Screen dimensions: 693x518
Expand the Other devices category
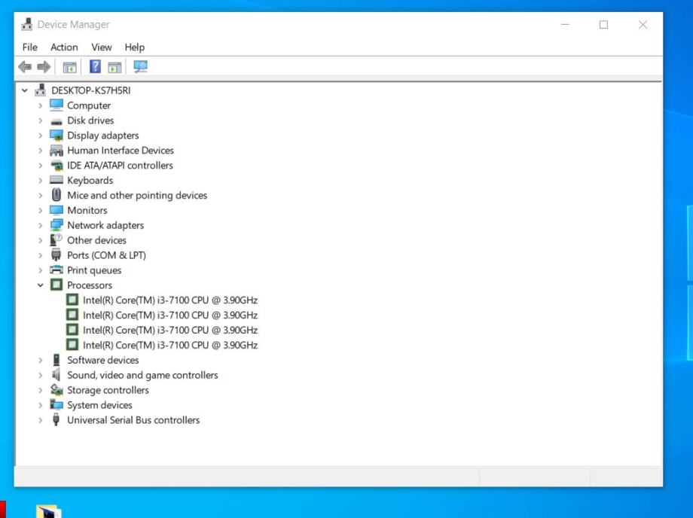pos(40,241)
